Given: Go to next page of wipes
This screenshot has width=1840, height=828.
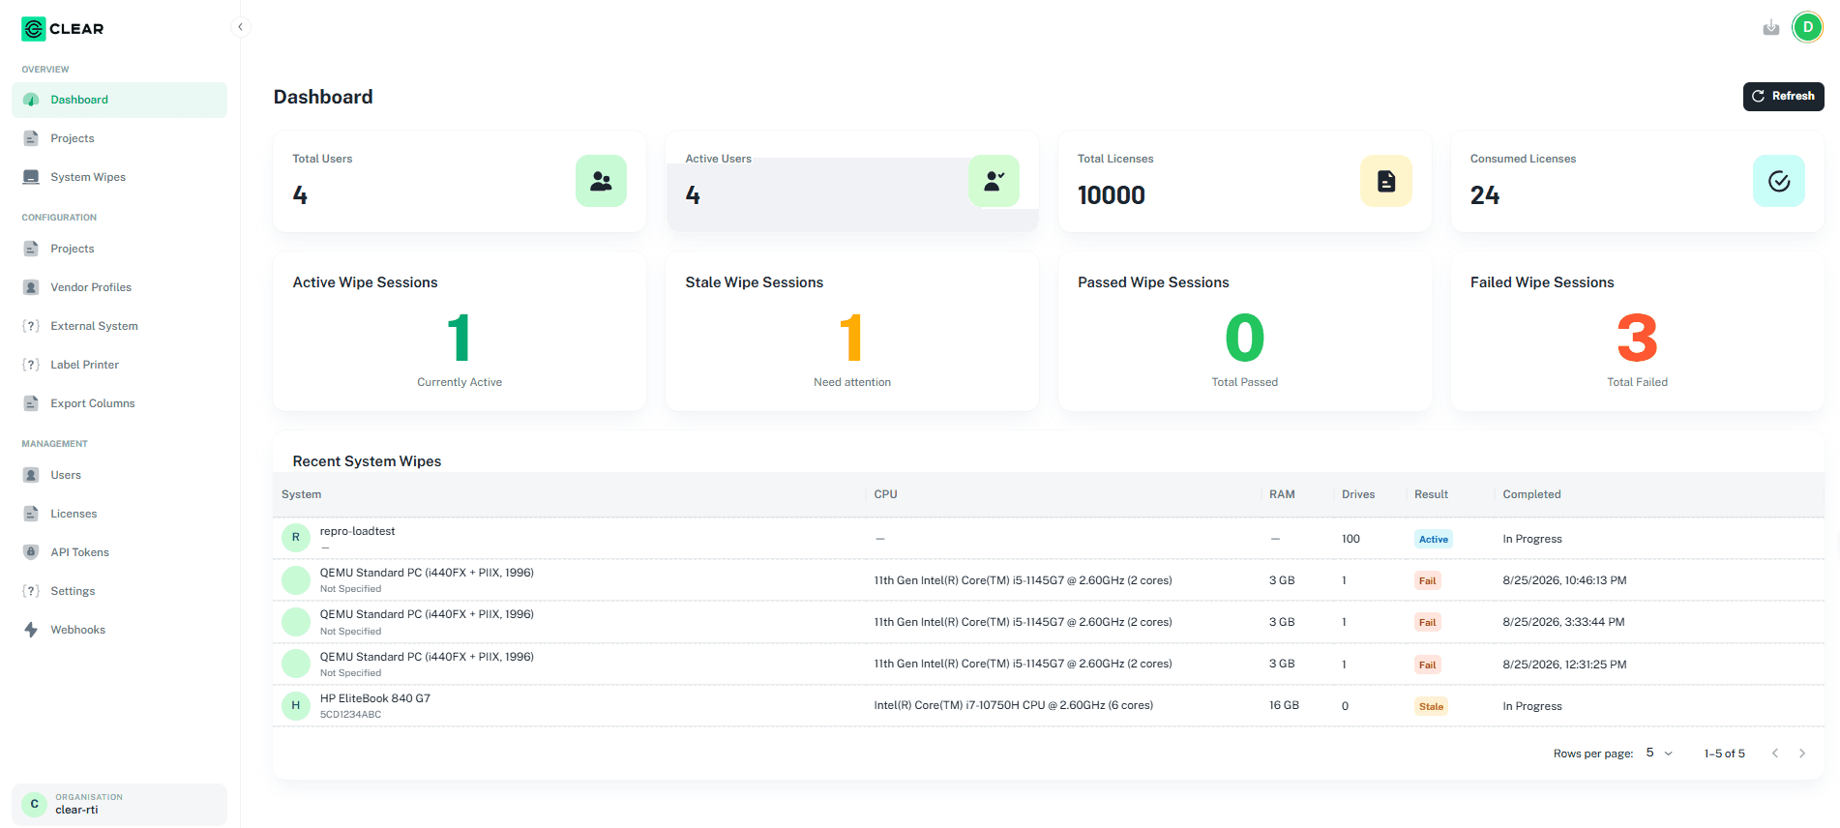Looking at the screenshot, I should pos(1802,754).
